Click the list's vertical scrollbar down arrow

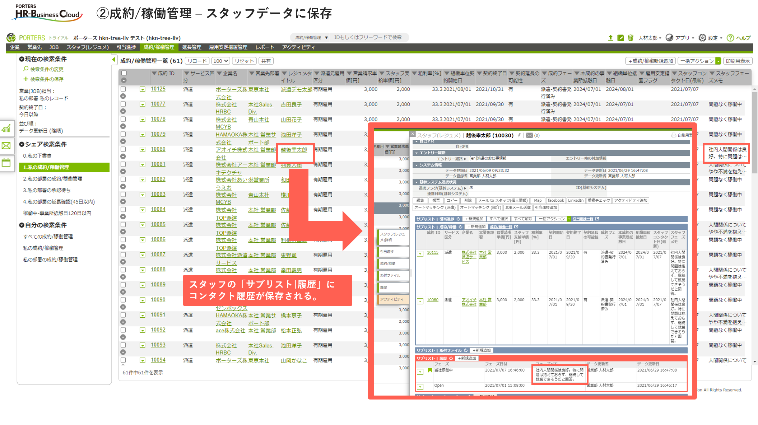click(755, 361)
